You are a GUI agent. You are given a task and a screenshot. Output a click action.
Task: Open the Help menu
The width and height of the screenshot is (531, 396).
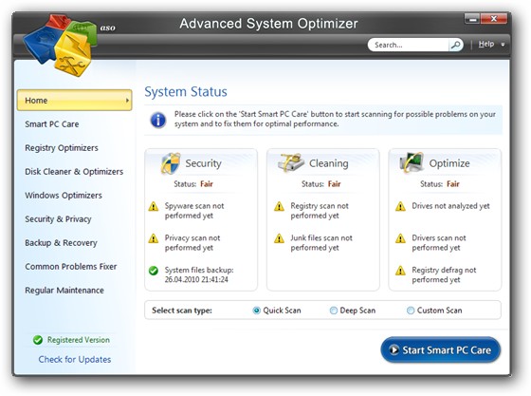coord(486,44)
